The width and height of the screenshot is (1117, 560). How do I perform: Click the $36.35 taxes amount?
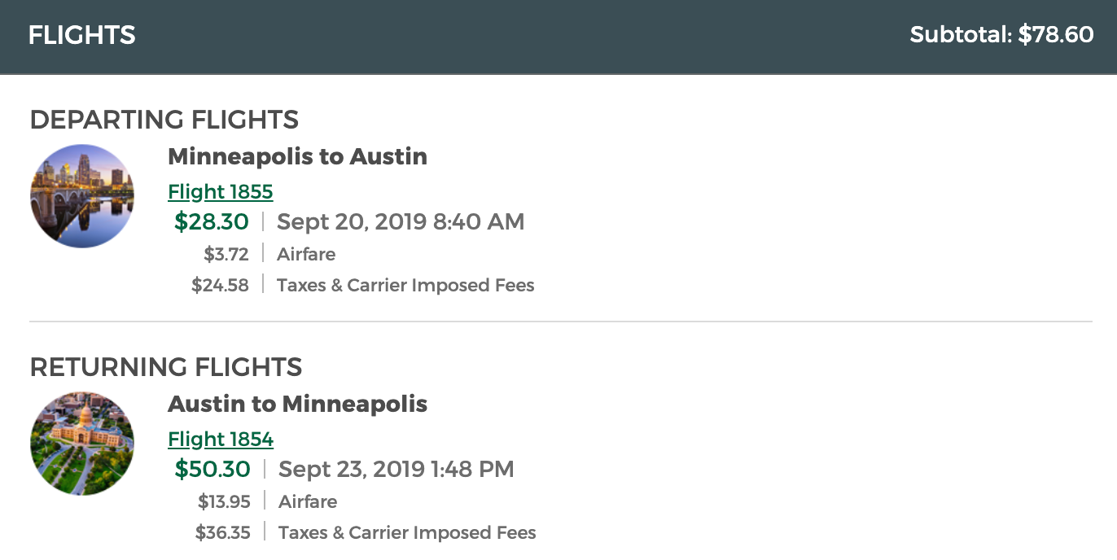223,532
